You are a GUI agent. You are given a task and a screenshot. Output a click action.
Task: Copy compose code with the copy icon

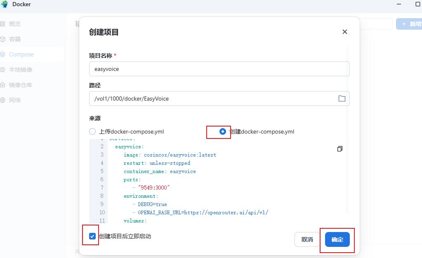pyautogui.click(x=339, y=149)
